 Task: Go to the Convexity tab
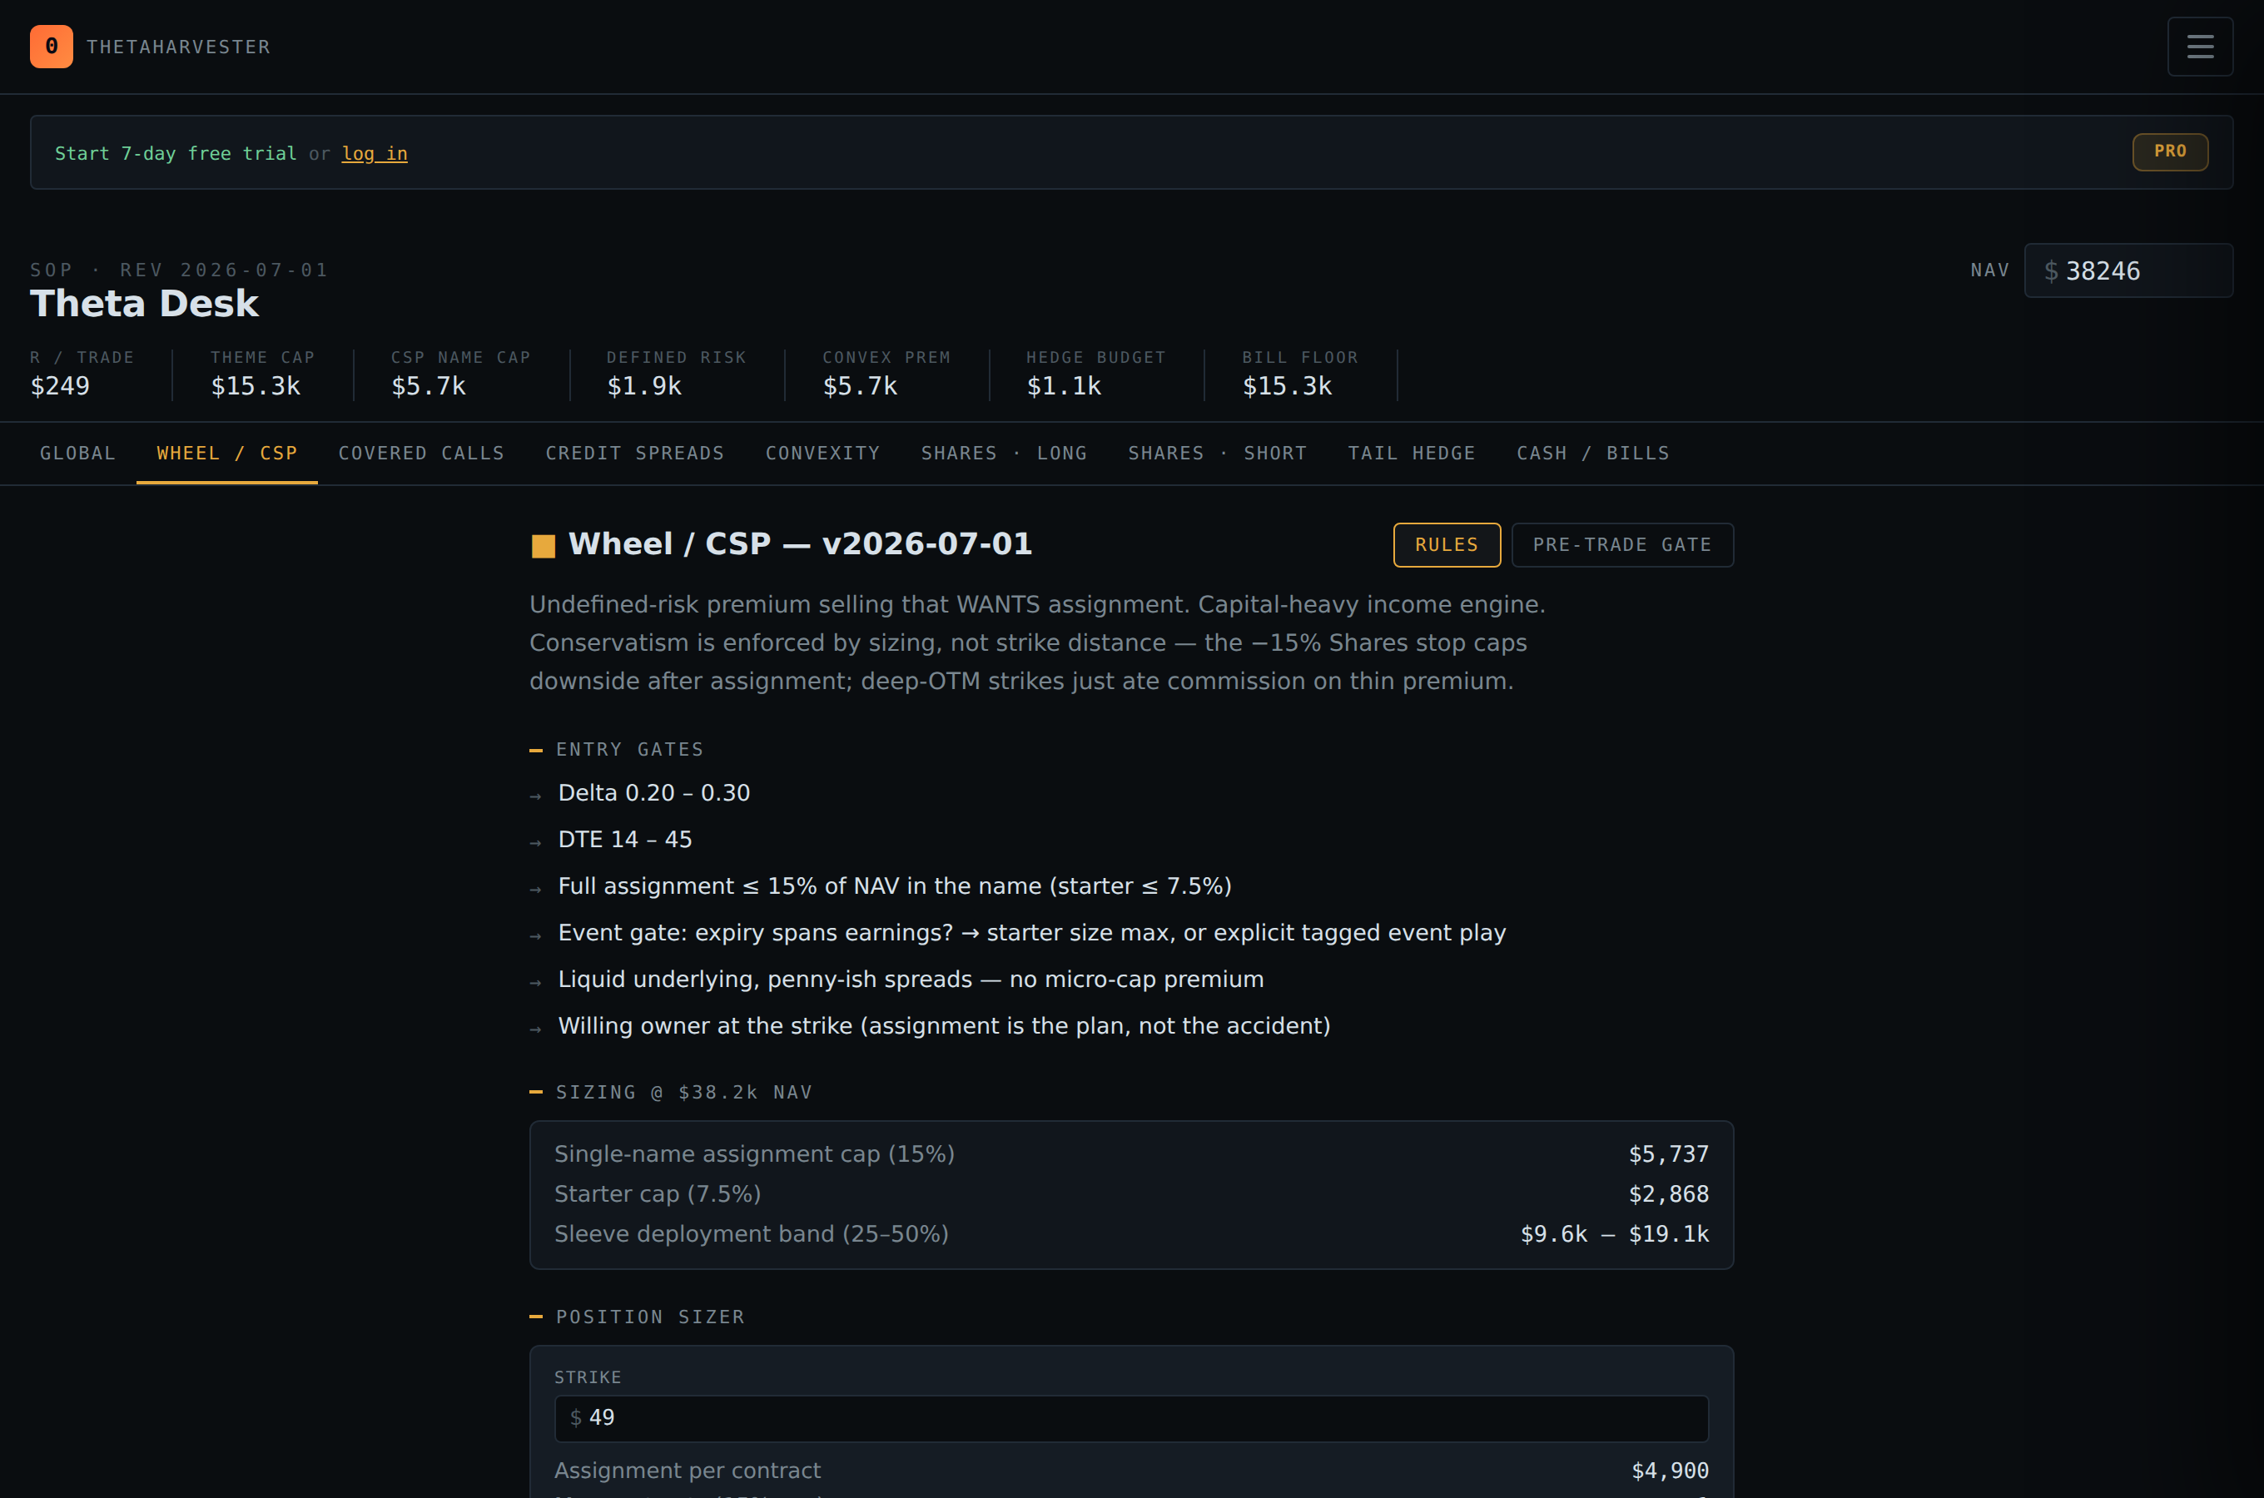[x=822, y=454]
